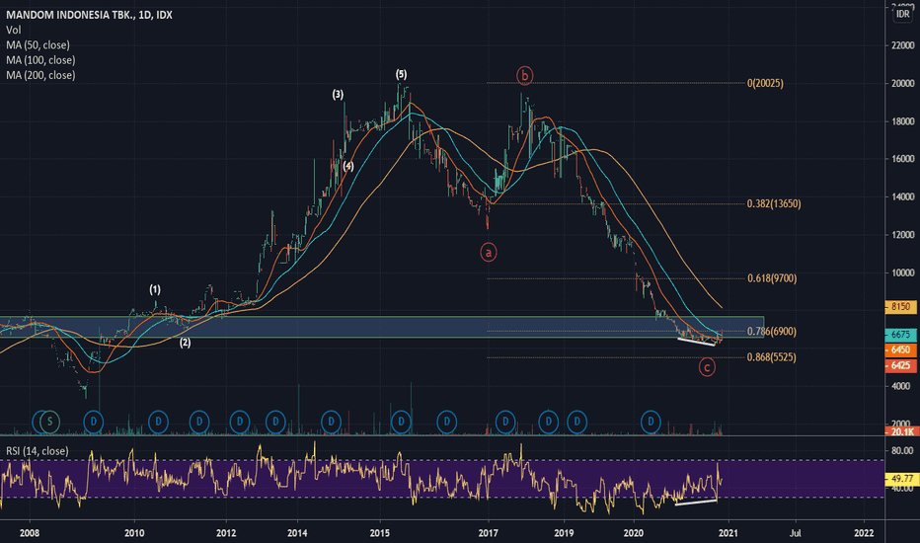Click the Vol indicator legend
Viewport: 920px width, 543px height.
click(x=14, y=30)
